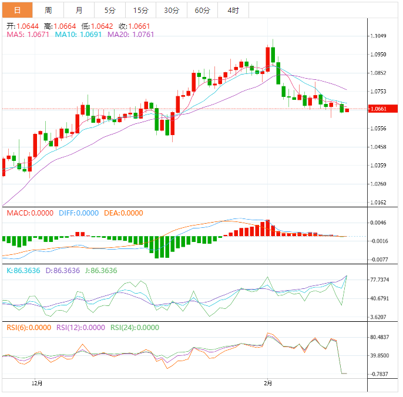
Task: Switch to the 周 (weekly) chart tab
Action: [x=48, y=10]
